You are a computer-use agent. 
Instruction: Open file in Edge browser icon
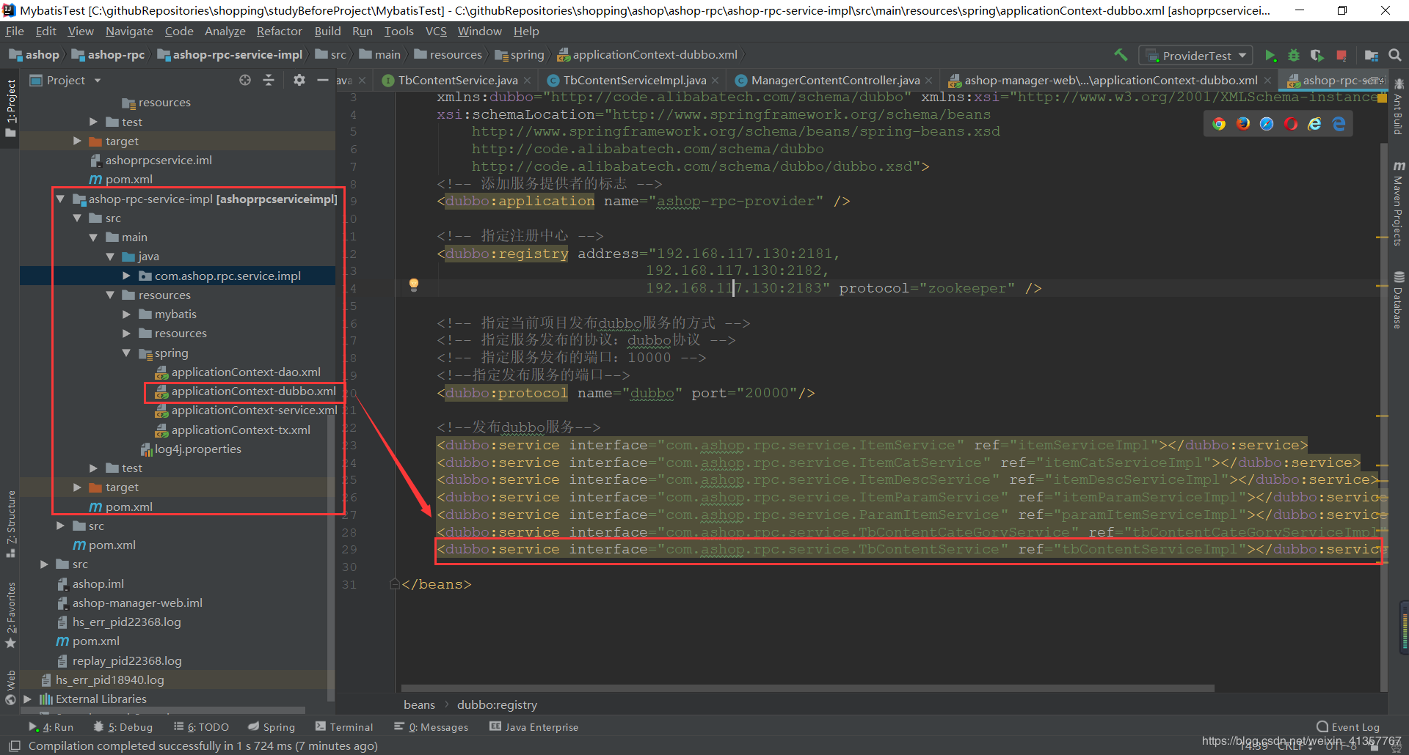pos(1339,124)
